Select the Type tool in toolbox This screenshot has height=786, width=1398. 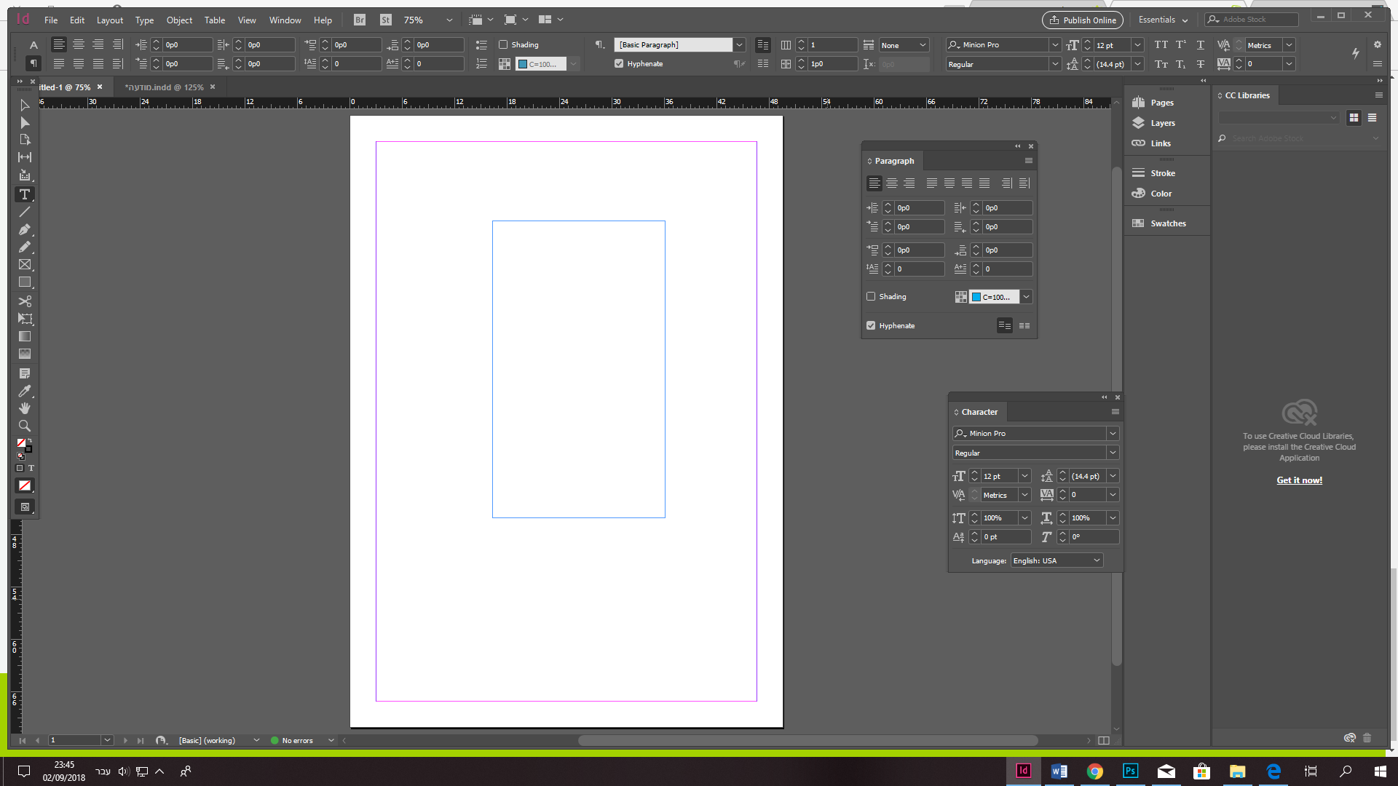pos(25,194)
